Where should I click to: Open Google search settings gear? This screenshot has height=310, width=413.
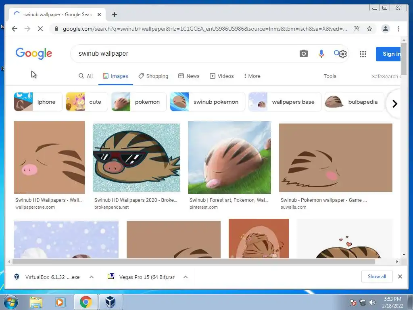(343, 54)
